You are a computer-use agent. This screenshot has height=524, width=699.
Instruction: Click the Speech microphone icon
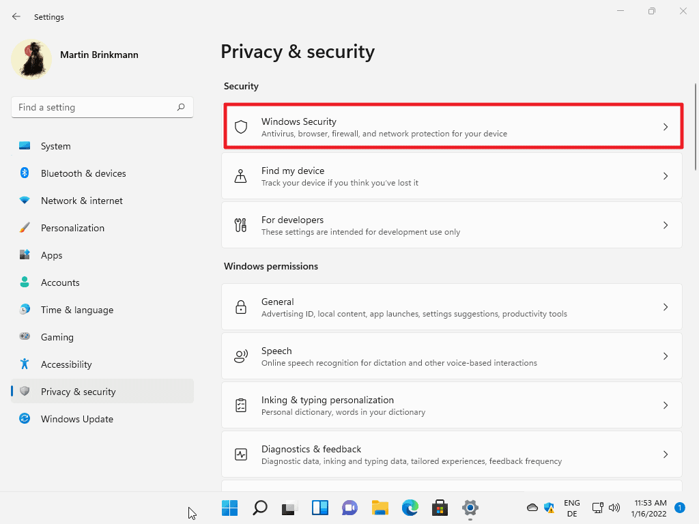[240, 355]
